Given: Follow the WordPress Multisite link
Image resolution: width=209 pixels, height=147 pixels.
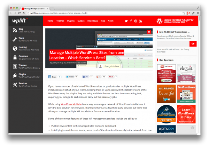Looking at the screenshot, I should click(x=71, y=104).
